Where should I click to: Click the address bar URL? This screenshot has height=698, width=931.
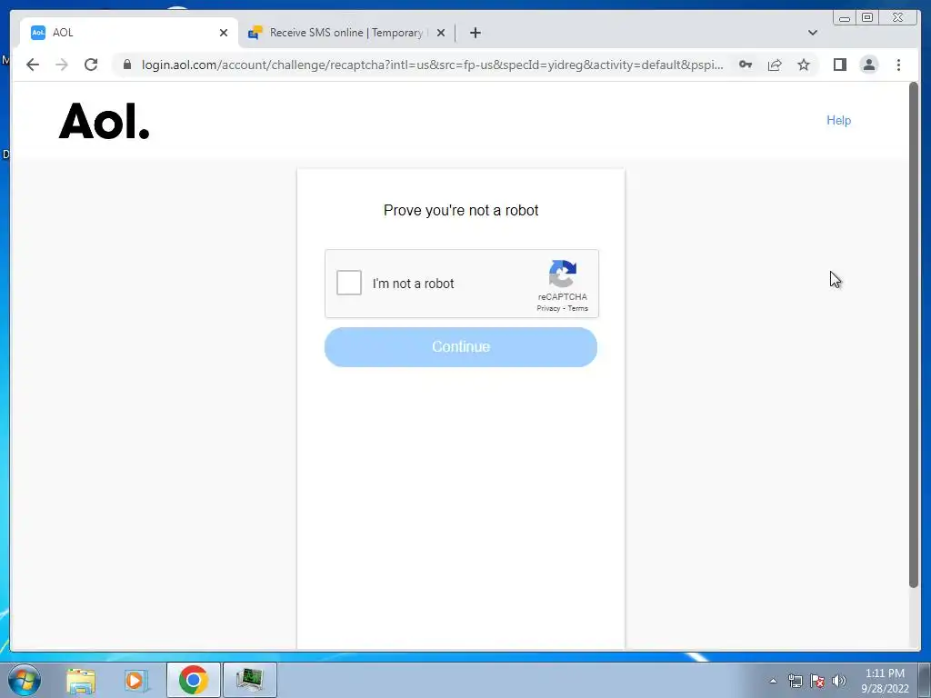pos(432,65)
